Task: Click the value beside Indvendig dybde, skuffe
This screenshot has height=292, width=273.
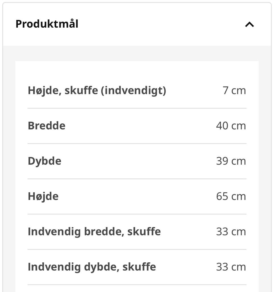Action: pyautogui.click(x=231, y=267)
